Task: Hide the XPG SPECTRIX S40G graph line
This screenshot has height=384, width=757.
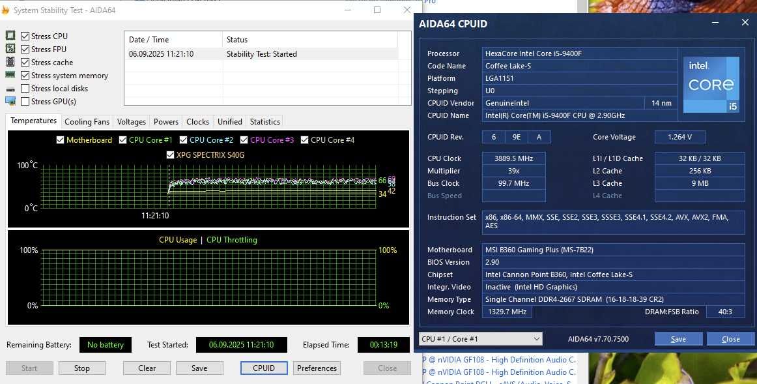Action: (x=170, y=155)
